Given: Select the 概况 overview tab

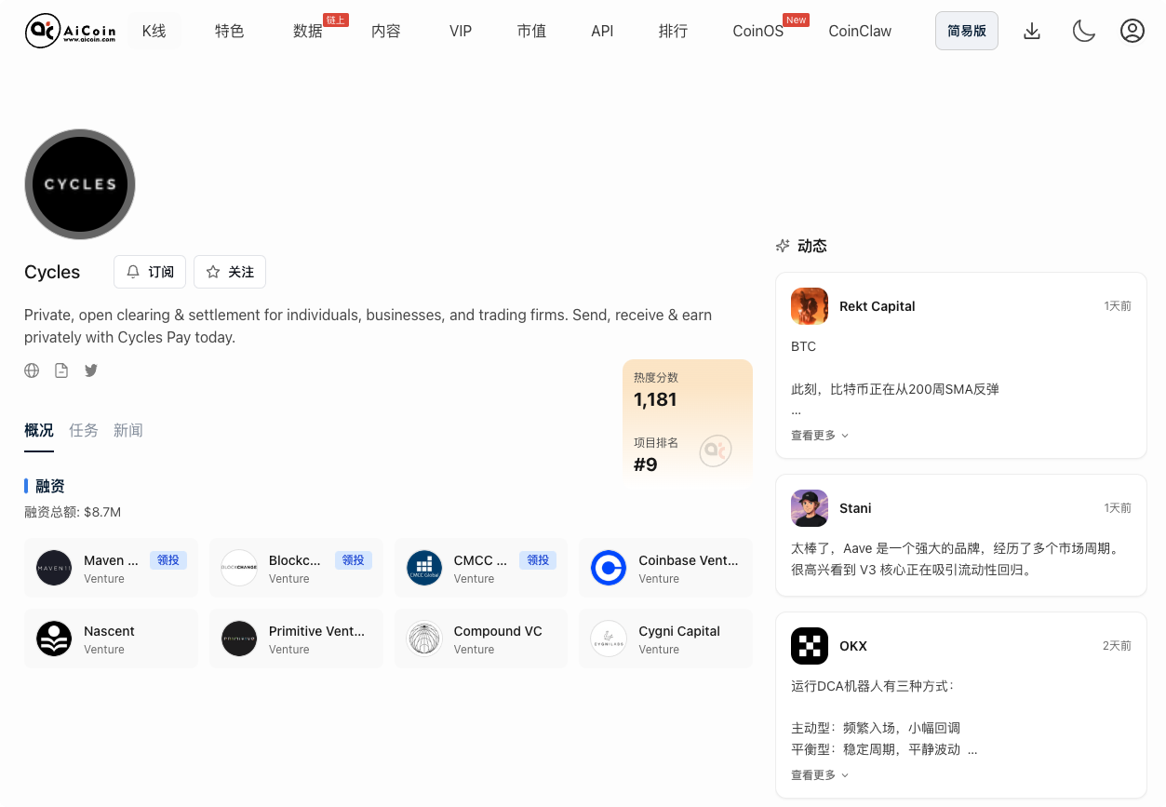Looking at the screenshot, I should click(39, 430).
